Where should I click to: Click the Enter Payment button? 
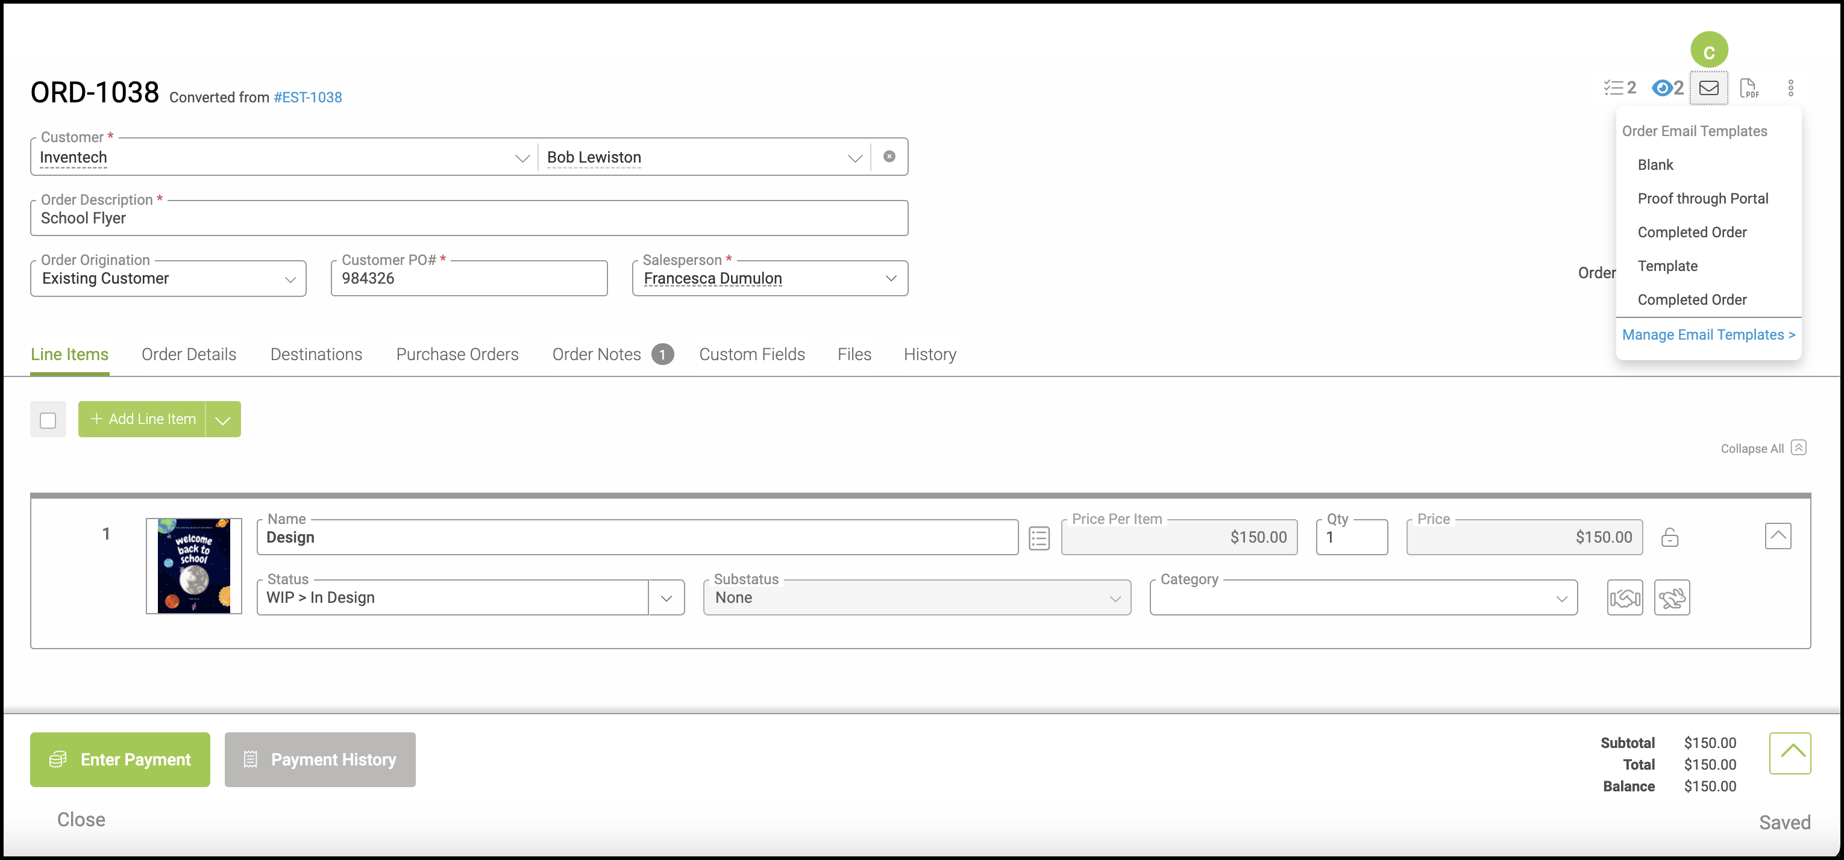point(121,759)
